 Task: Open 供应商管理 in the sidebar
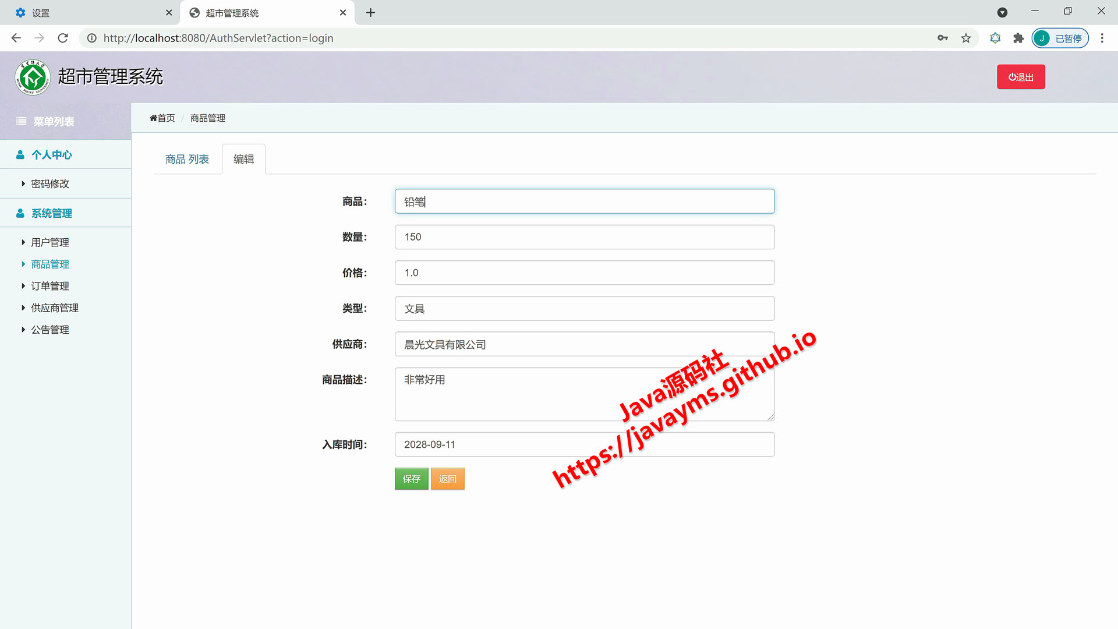click(x=55, y=308)
